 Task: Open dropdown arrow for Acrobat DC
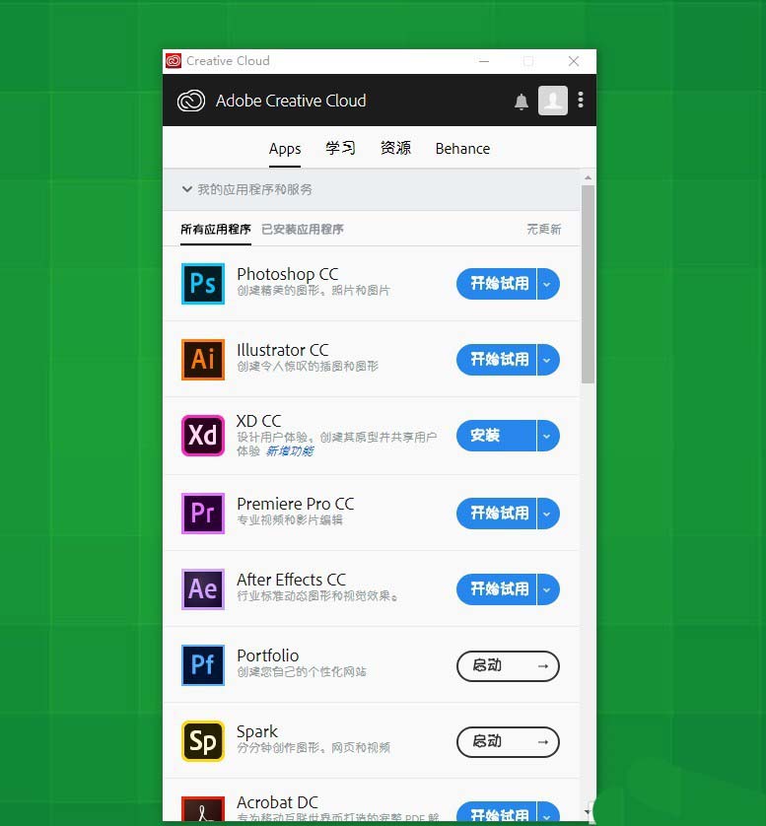[x=548, y=812]
